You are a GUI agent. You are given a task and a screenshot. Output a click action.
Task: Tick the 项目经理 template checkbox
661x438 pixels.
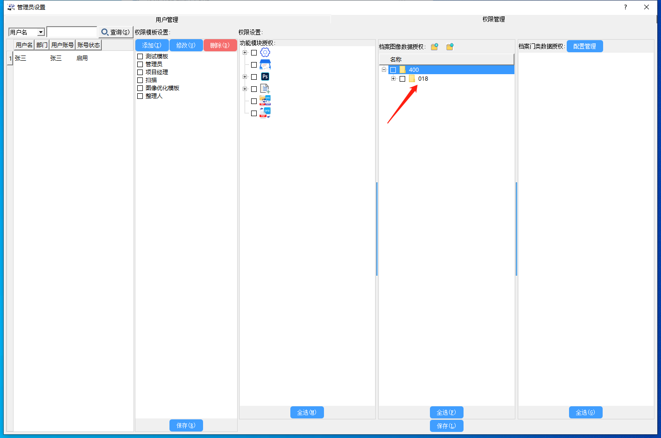pyautogui.click(x=140, y=72)
